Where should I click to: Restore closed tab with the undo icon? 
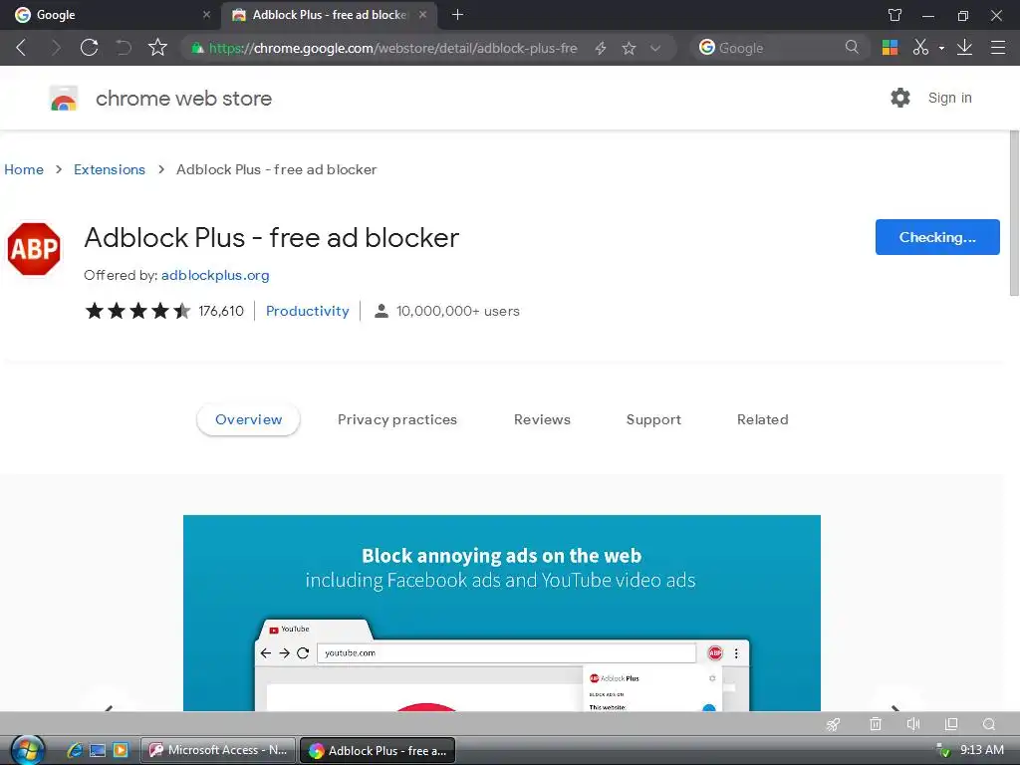(x=123, y=48)
